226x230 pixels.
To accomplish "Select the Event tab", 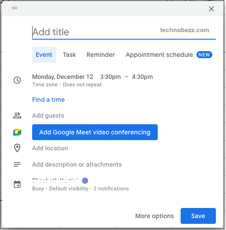I will click(x=44, y=55).
